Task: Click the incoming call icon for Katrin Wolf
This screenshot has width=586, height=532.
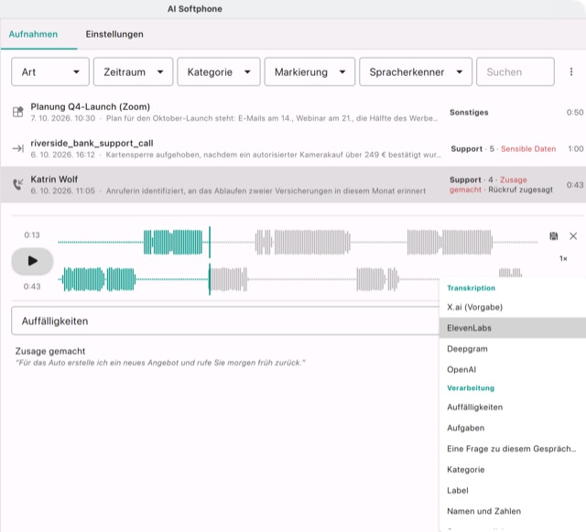Action: [x=18, y=184]
